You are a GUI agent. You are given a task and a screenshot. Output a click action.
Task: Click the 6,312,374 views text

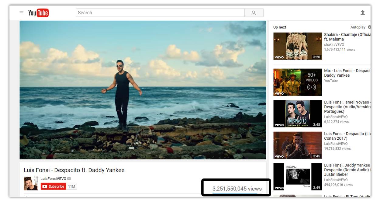pyautogui.click(x=336, y=122)
